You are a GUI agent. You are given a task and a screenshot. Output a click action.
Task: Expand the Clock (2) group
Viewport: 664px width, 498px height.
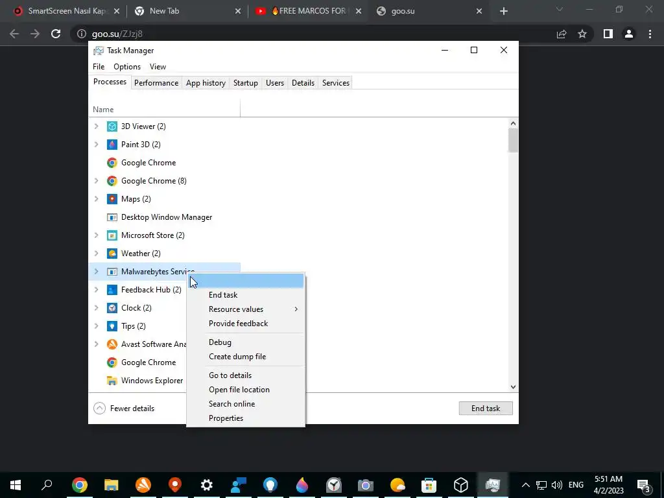click(96, 308)
